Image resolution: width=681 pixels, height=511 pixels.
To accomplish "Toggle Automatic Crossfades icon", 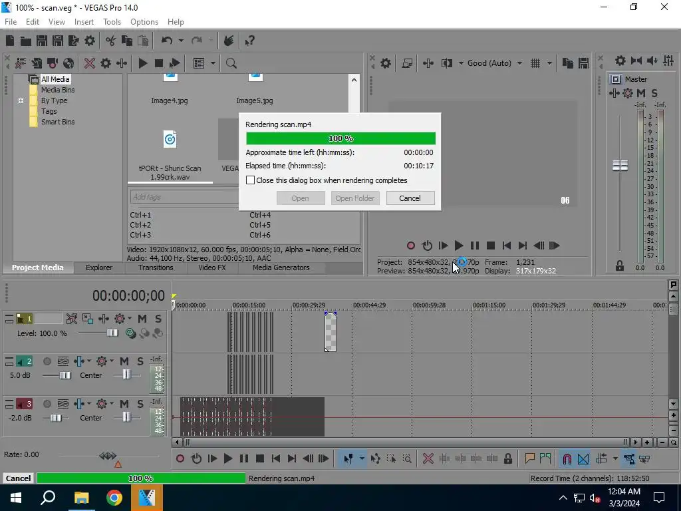I will [583, 458].
